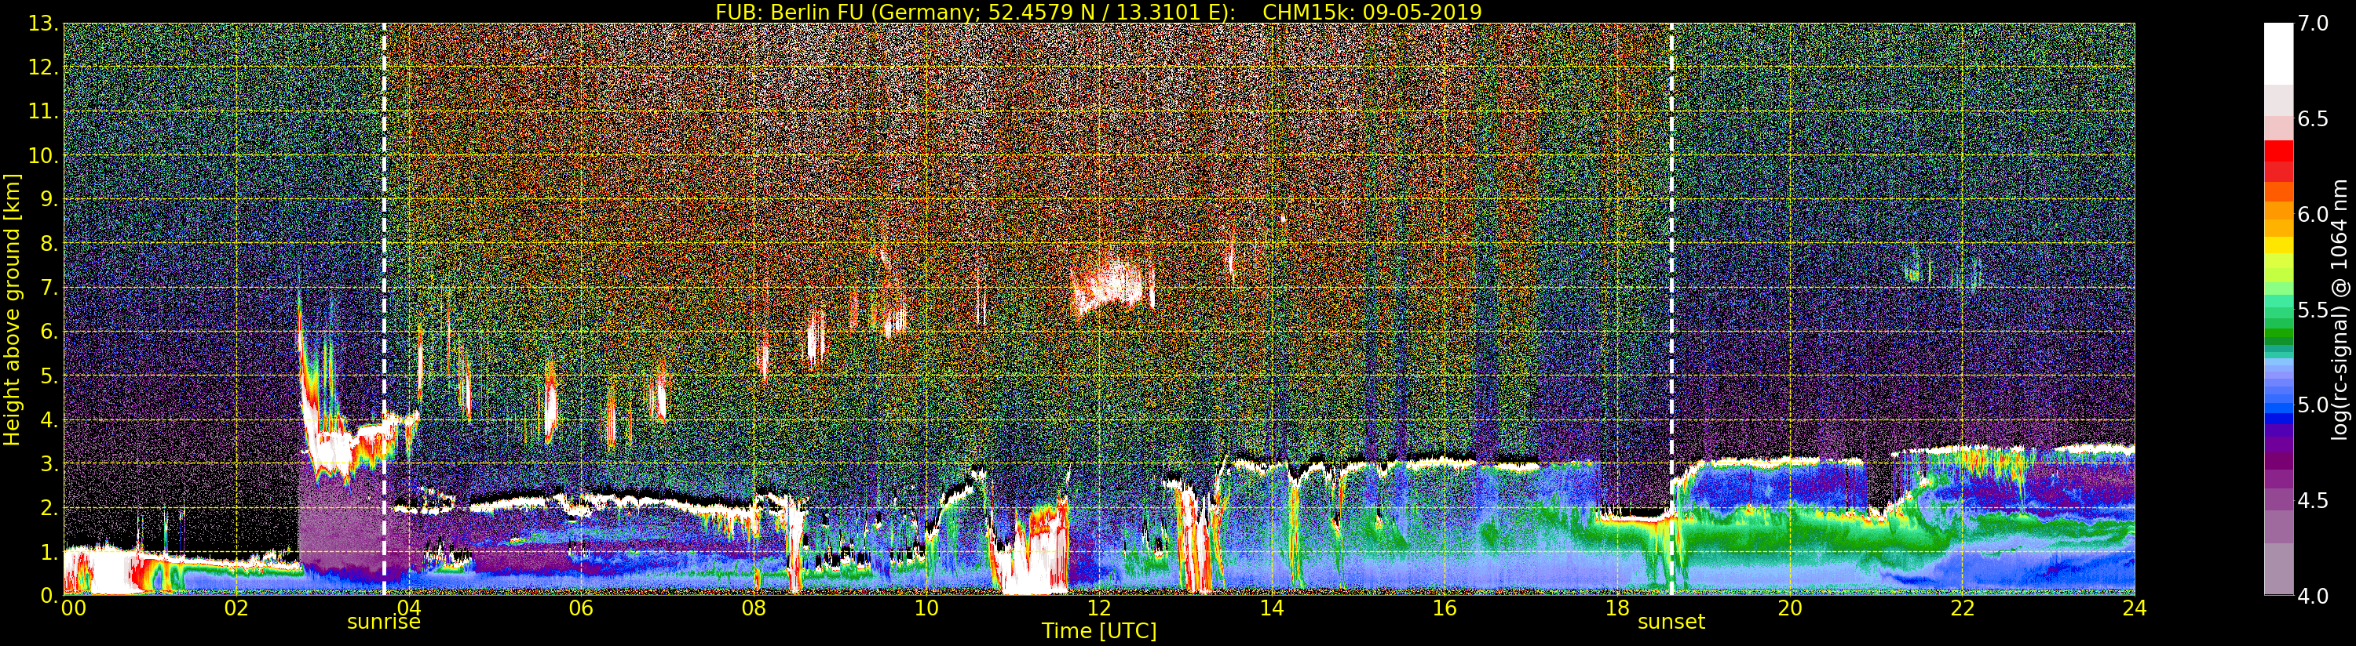The height and width of the screenshot is (646, 2356).
Task: Click the '13.' height axis tick label
Action: (x=44, y=24)
